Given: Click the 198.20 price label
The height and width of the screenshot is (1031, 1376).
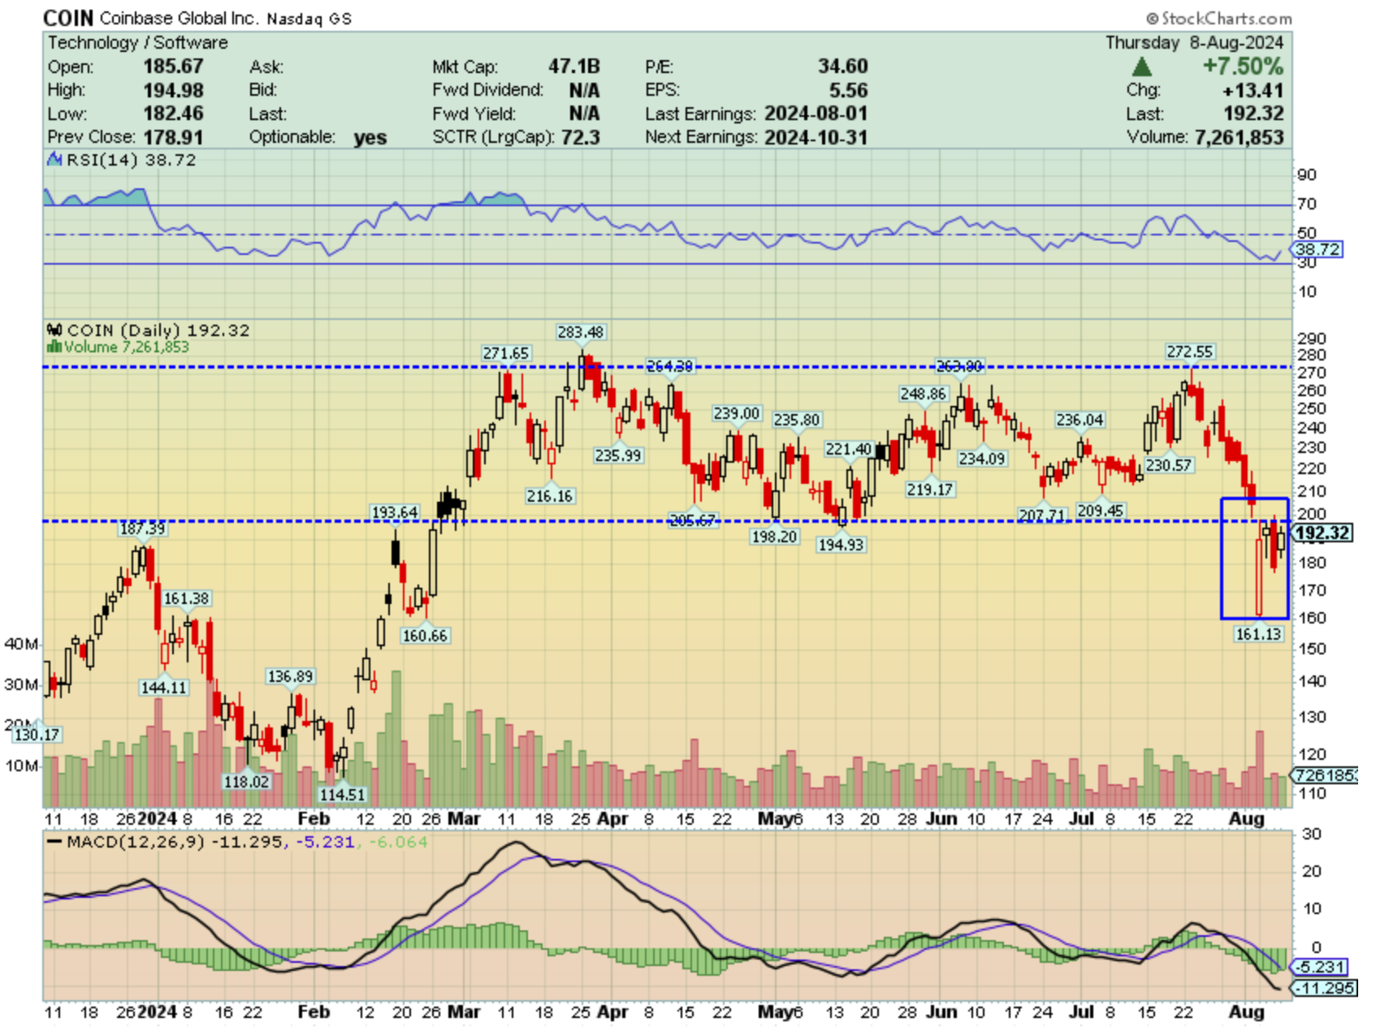Looking at the screenshot, I should 774,537.
